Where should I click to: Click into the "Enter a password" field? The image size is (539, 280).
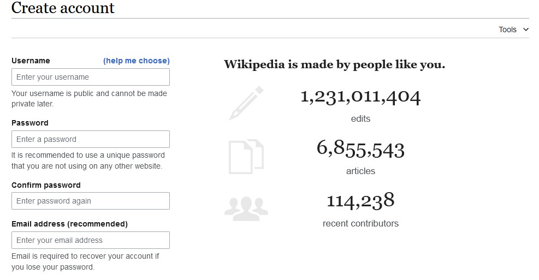pyautogui.click(x=91, y=139)
